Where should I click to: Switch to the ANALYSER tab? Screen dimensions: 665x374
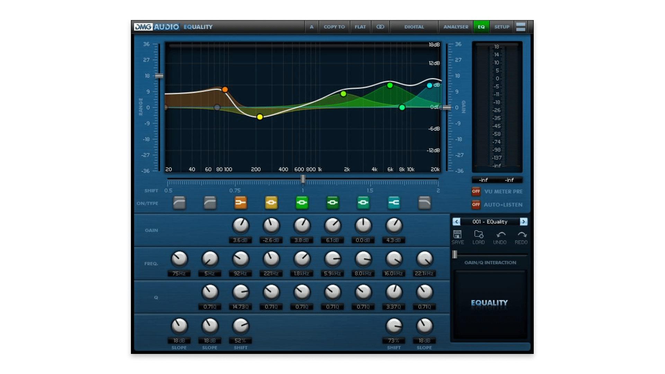pos(456,27)
